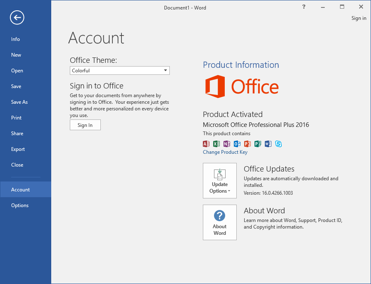Click the Product Information heading
371x284 pixels.
point(241,65)
